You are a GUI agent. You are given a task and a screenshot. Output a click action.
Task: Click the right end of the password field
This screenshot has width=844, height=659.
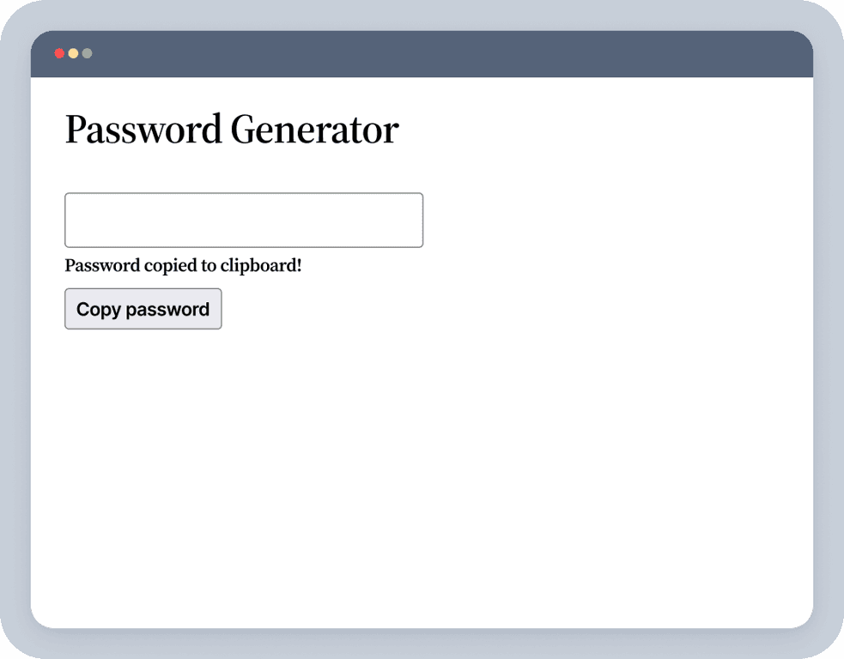coord(416,221)
